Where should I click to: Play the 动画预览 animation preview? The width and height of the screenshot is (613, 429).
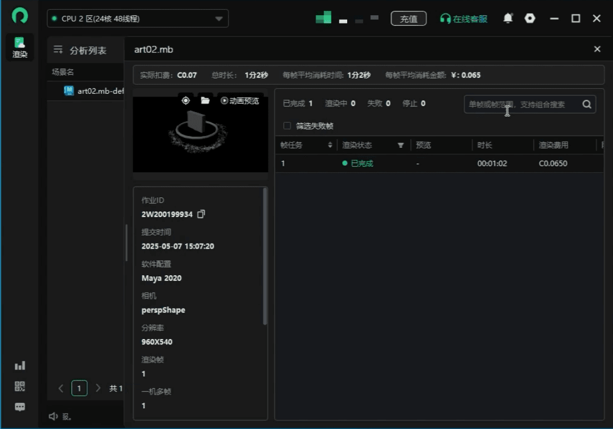[240, 100]
